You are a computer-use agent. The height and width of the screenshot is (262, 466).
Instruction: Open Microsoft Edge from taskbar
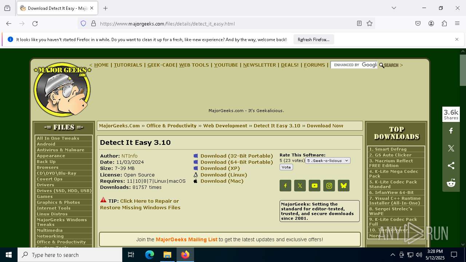(150, 255)
